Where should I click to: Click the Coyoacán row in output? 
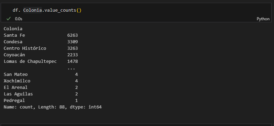point(41,55)
